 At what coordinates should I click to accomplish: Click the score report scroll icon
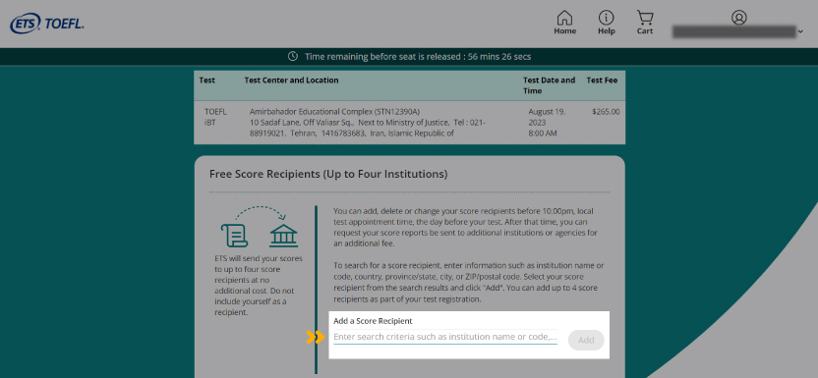(234, 235)
